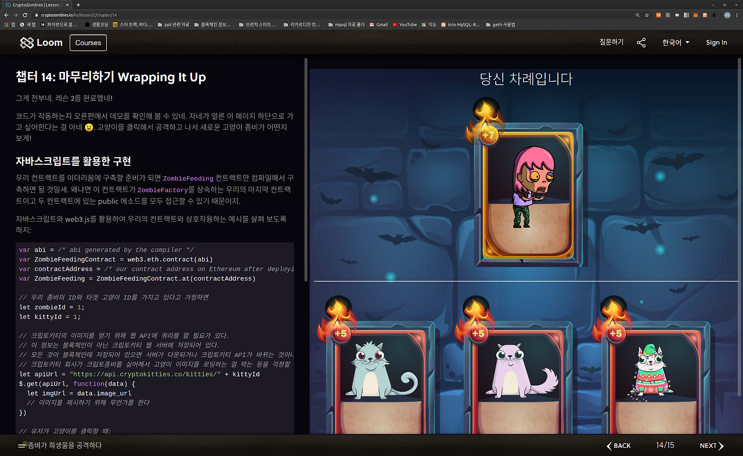
Task: Open the 'geth 사용법' bookmark folder
Action: 500,24
